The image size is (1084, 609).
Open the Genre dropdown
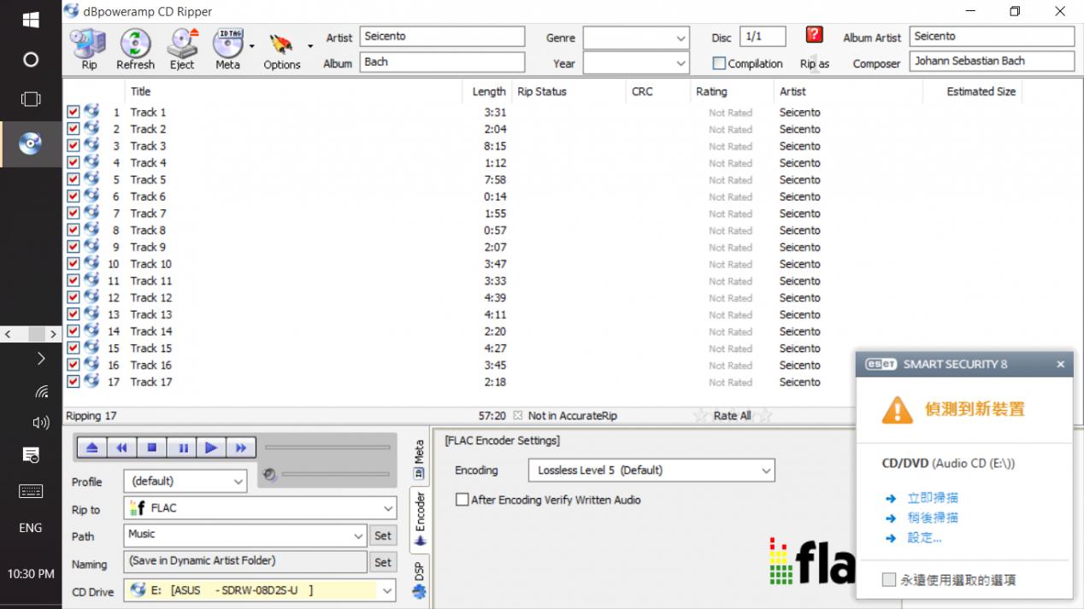[x=635, y=38]
